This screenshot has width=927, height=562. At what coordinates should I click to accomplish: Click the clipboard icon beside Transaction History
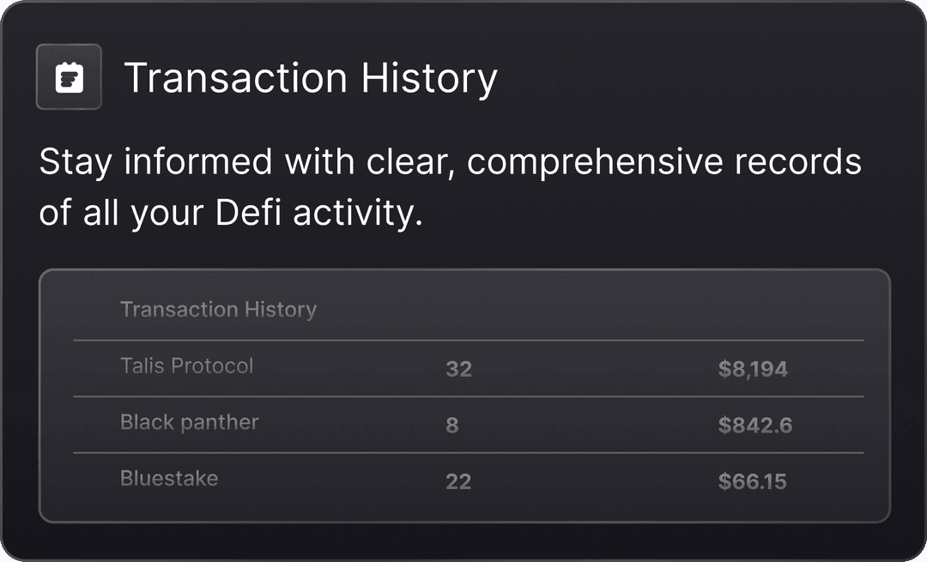[69, 77]
